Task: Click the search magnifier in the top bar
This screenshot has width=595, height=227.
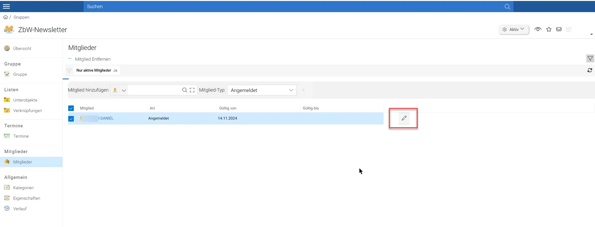Action: [507, 7]
